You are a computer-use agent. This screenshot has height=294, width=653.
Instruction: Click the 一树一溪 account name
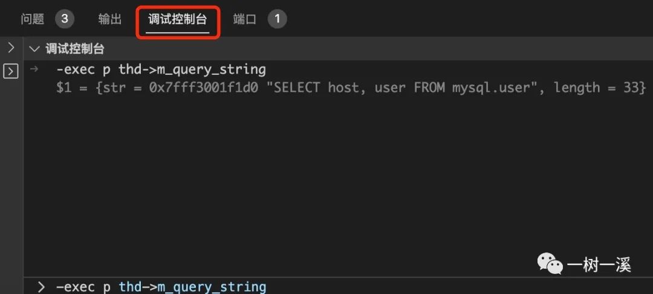pos(599,264)
